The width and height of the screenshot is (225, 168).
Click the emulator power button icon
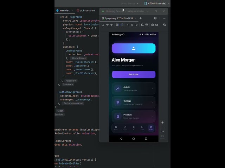(x=103, y=25)
